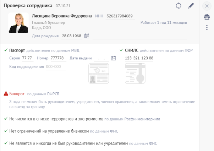Screen dimensions: 214x151
Task: Click the pencil edit icon
Action: (x=191, y=6)
